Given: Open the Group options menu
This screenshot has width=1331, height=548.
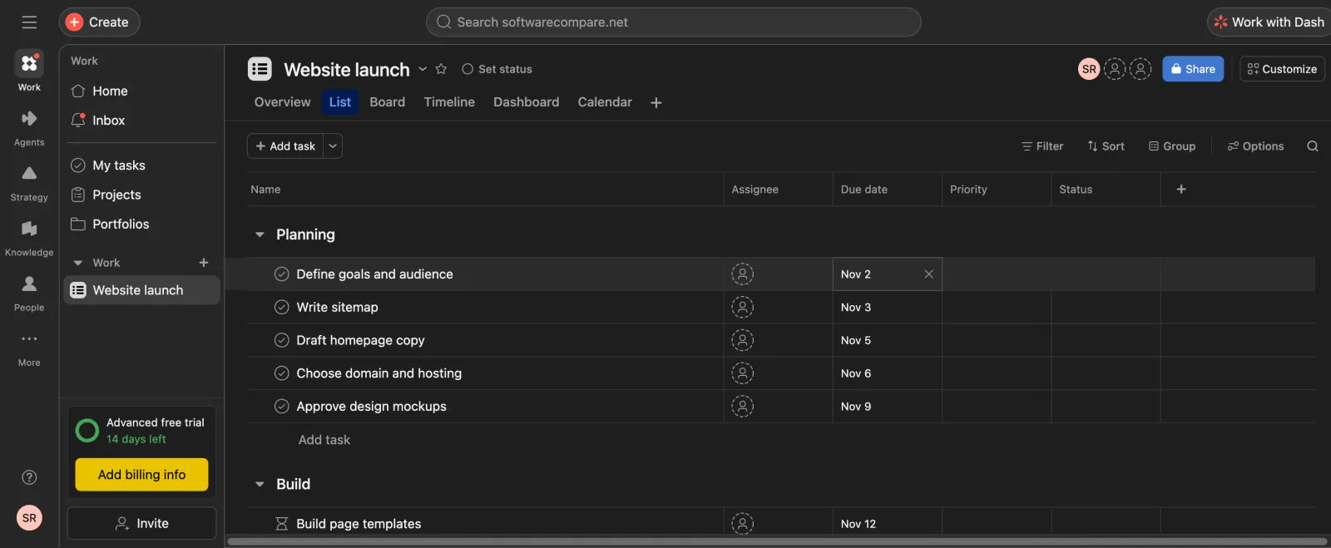Looking at the screenshot, I should [1172, 146].
